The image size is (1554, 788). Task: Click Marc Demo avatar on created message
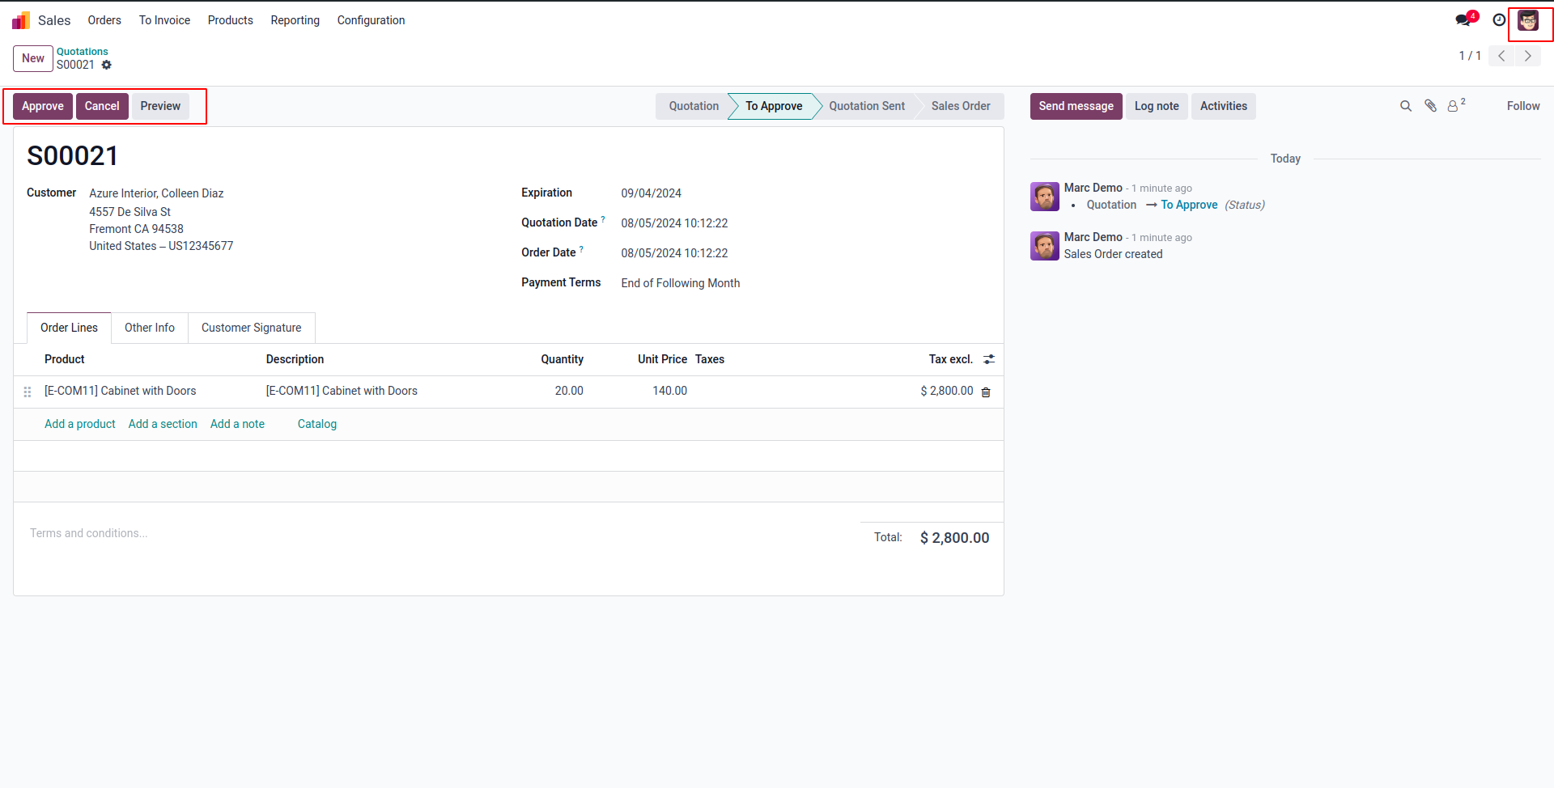pyautogui.click(x=1045, y=246)
